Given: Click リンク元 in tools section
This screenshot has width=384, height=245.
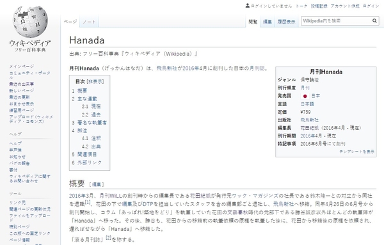Looking at the screenshot, I should tap(17, 202).
